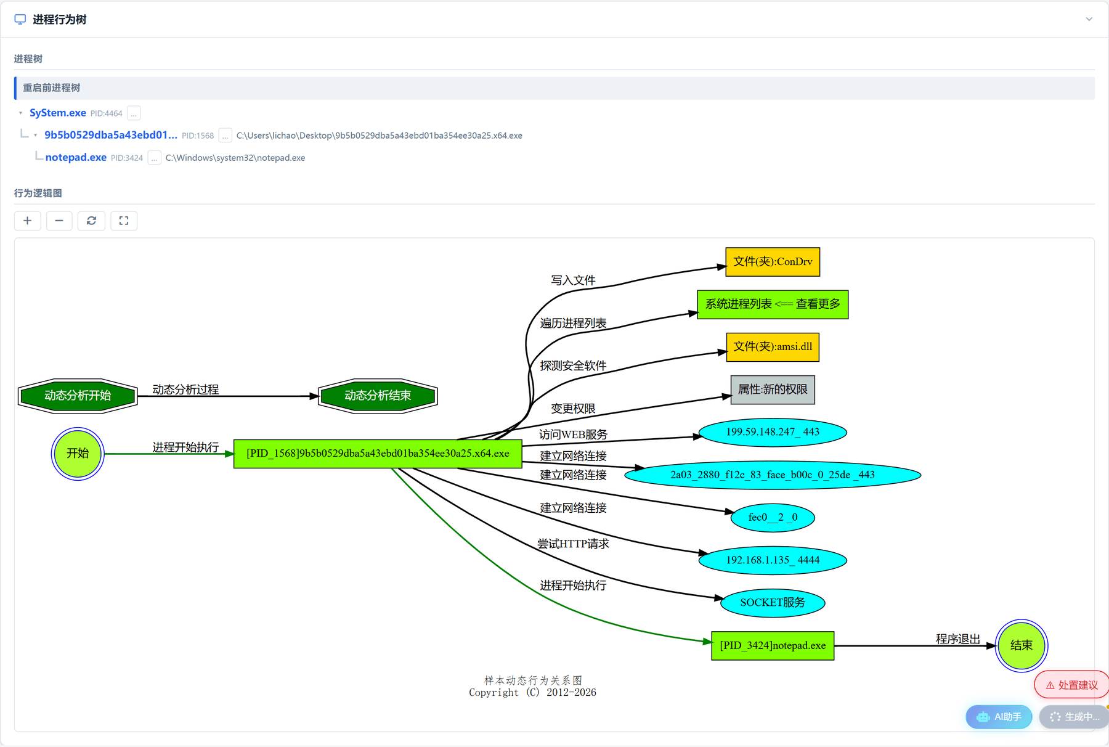Click the 写入文件 edge label

573,280
